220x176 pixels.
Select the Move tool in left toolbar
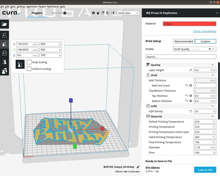tap(4, 35)
